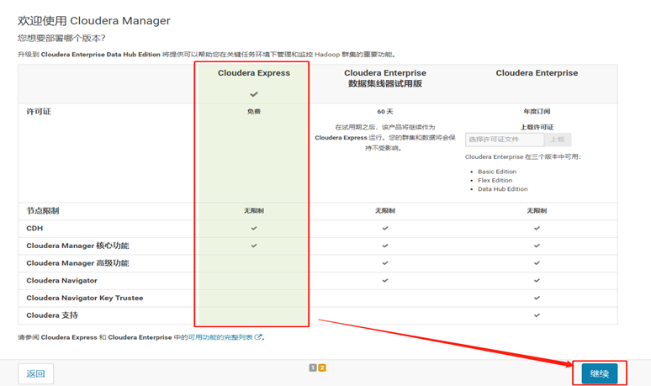Screen dimensions: 651x386
Task: Click the Cloudera Navigator row label
Action: point(62,281)
